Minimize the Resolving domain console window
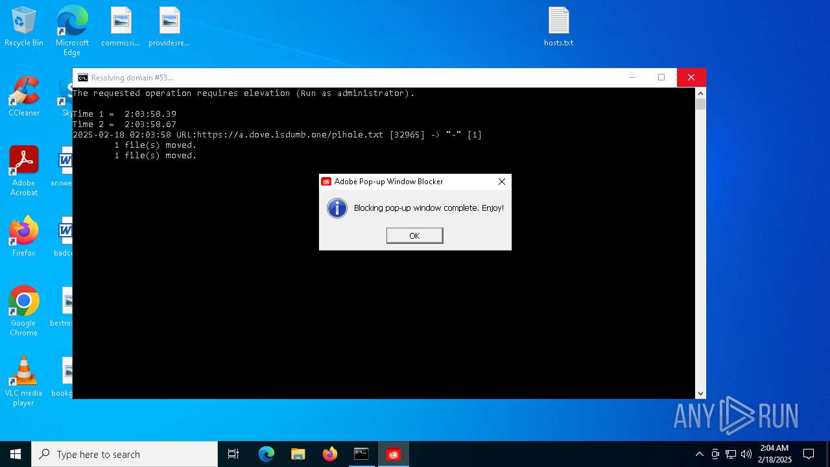The height and width of the screenshot is (467, 830). (632, 77)
